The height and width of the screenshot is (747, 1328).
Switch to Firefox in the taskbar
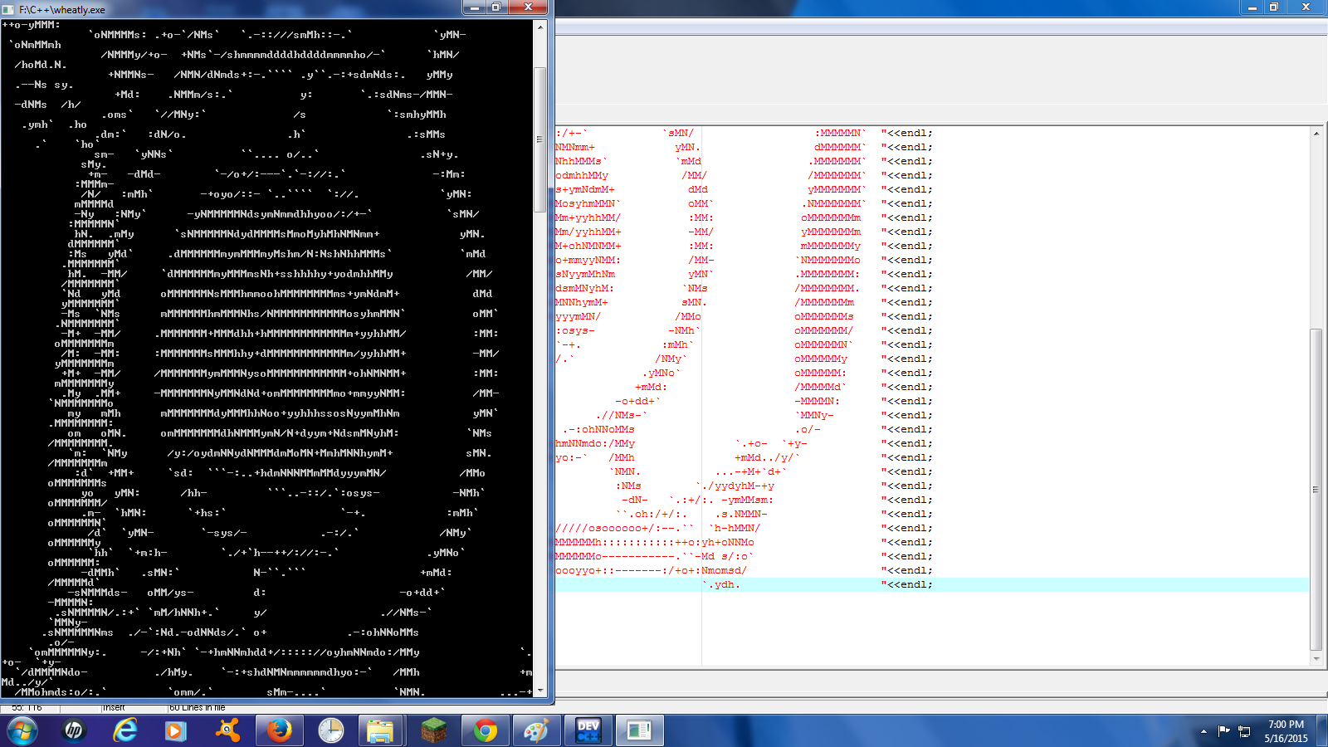(x=280, y=730)
